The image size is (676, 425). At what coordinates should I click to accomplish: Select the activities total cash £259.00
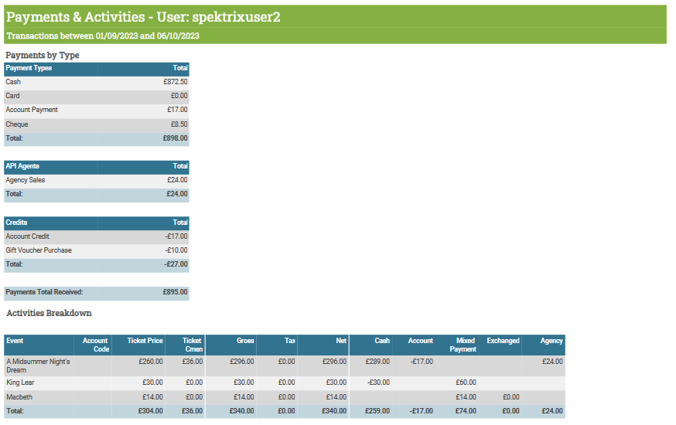[x=377, y=411]
